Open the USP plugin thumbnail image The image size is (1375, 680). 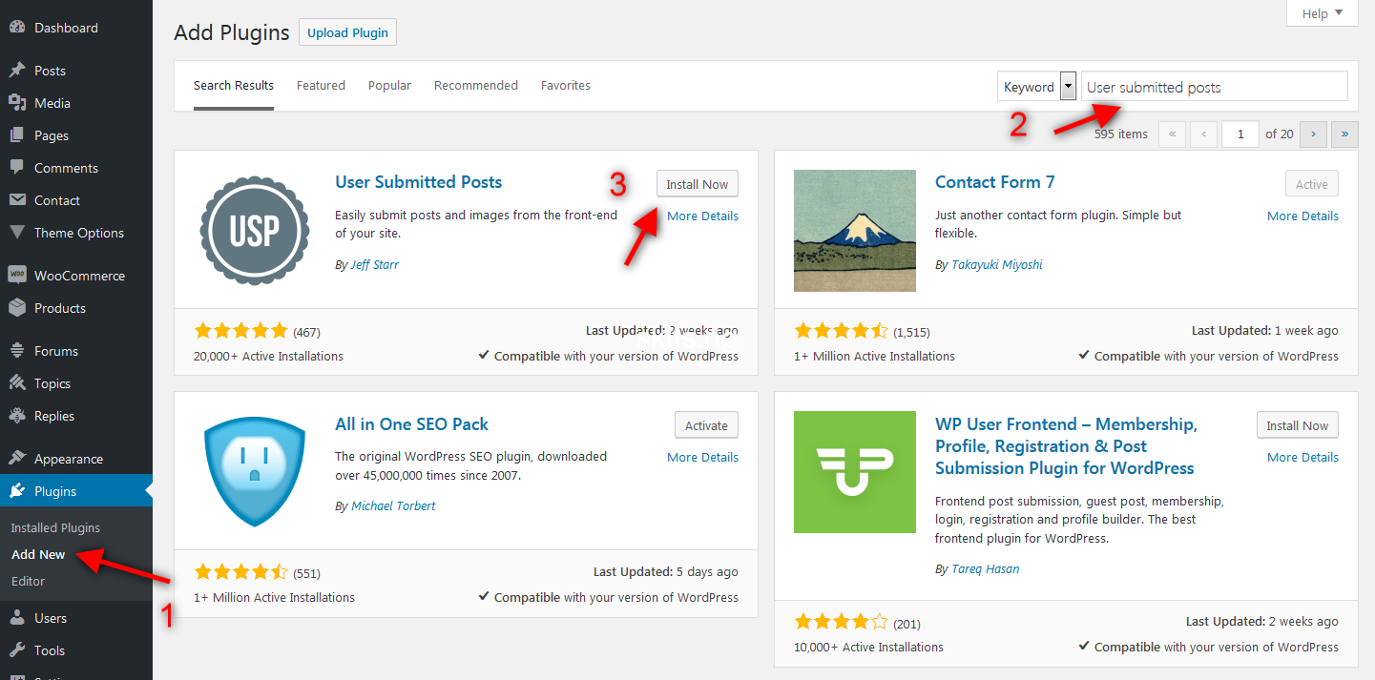coord(255,231)
